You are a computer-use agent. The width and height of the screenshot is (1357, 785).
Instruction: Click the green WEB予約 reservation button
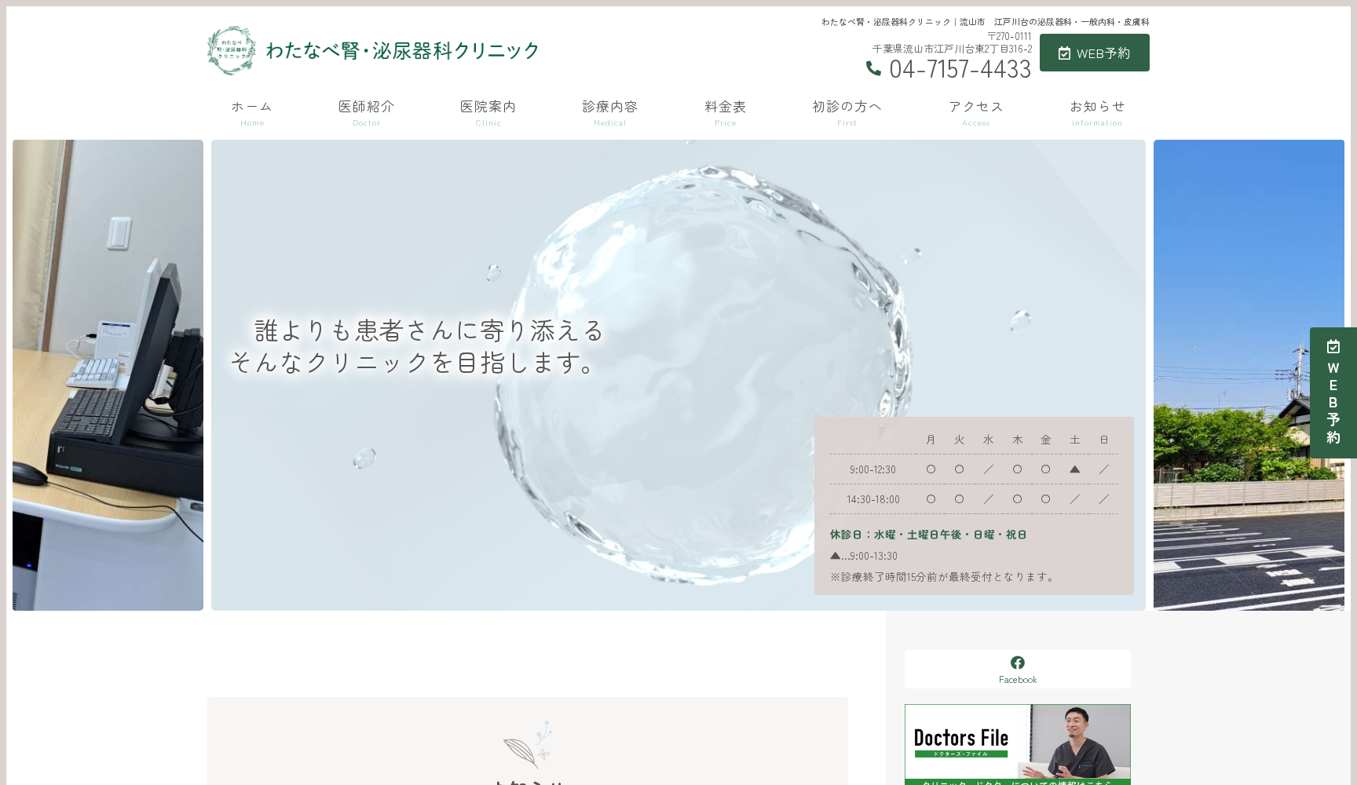pos(1094,53)
